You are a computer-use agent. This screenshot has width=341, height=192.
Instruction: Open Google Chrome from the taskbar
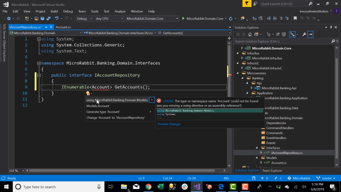coord(148,187)
